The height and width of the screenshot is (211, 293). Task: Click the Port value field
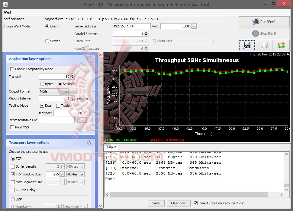coord(176,26)
